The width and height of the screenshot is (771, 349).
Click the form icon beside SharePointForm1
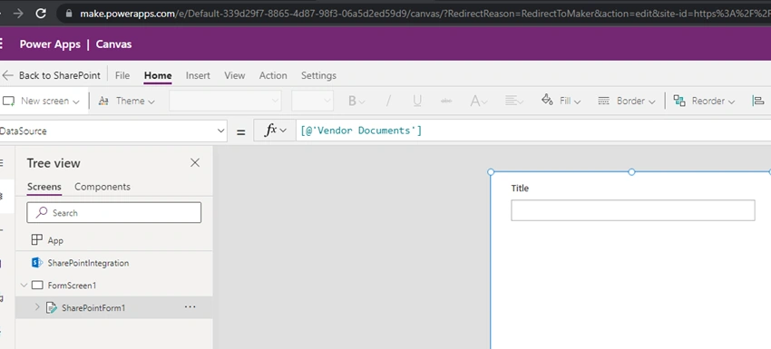coord(51,308)
